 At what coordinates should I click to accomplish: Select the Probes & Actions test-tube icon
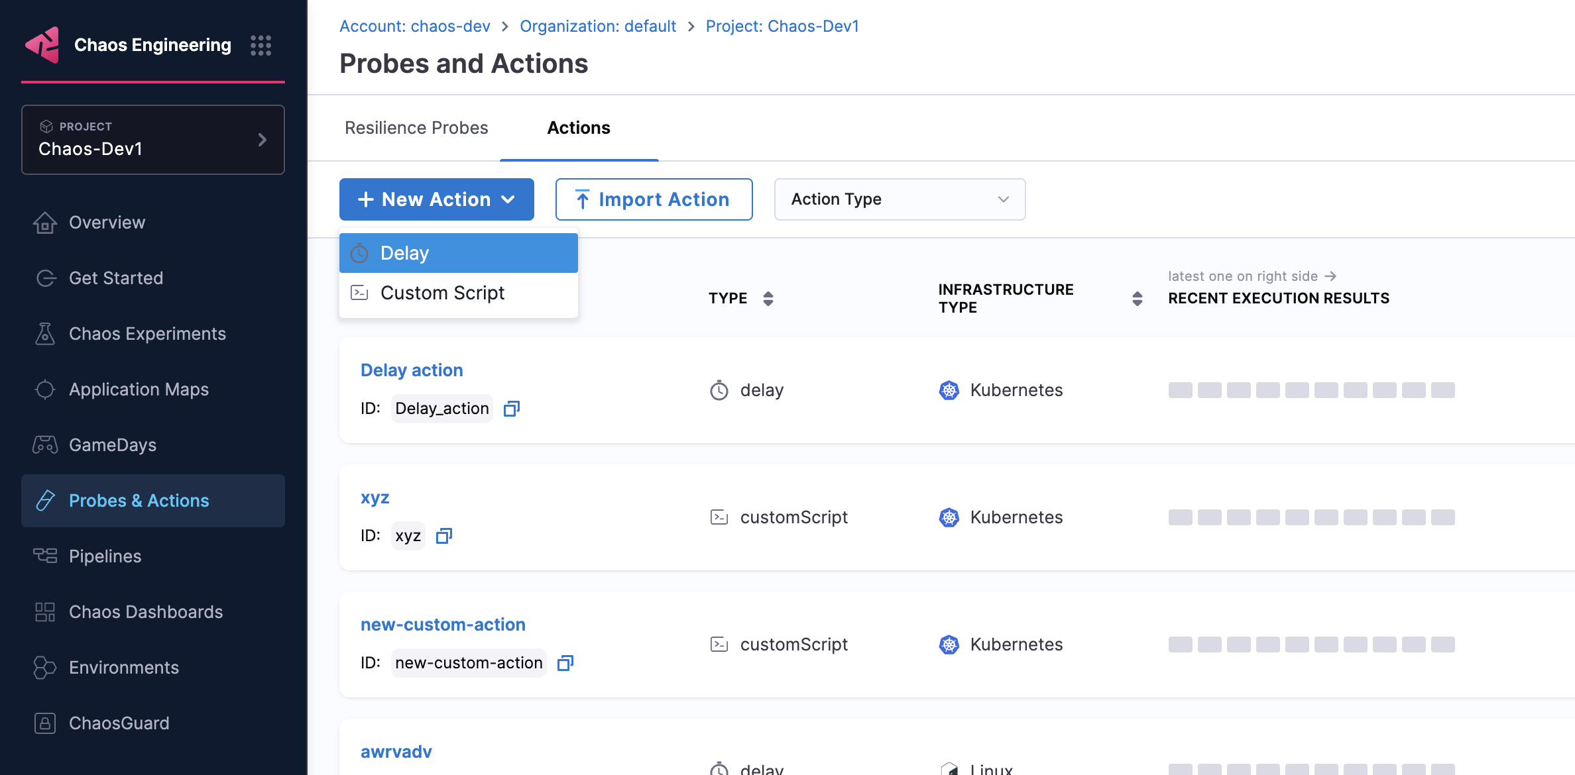pyautogui.click(x=44, y=500)
